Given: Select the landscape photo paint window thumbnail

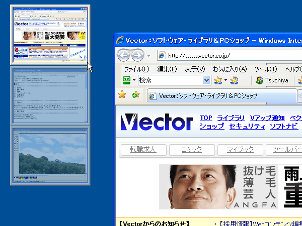Looking at the screenshot, I should coord(50,156).
